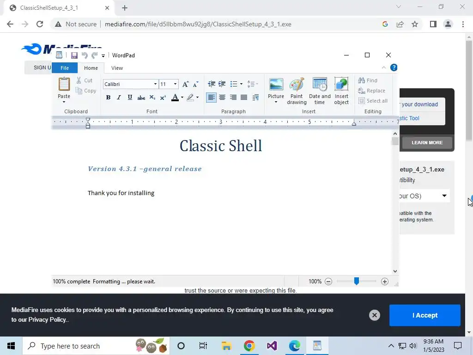This screenshot has height=355, width=473.
Task: Open the bullet list style dropdown arrow
Action: pyautogui.click(x=241, y=84)
